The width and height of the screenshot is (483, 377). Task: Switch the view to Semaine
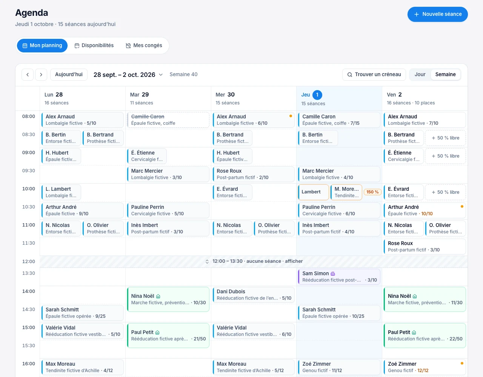[445, 75]
